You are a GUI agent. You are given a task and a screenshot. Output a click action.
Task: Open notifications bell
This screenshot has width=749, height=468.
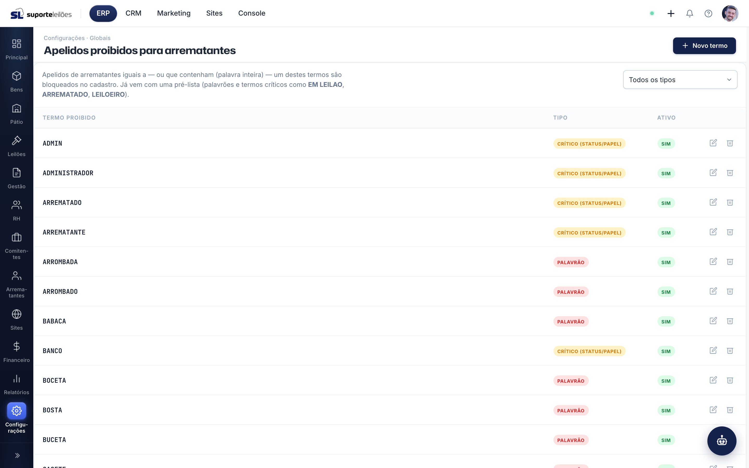[x=690, y=13]
